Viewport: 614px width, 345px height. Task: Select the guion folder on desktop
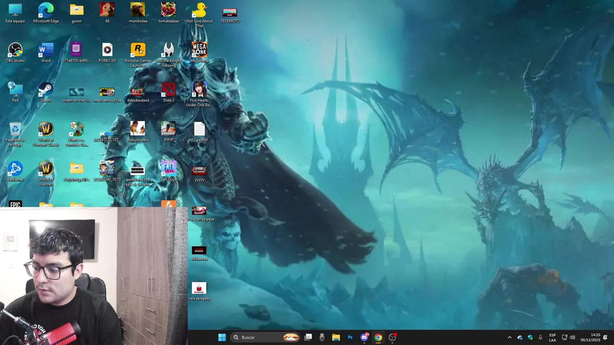tap(77, 13)
